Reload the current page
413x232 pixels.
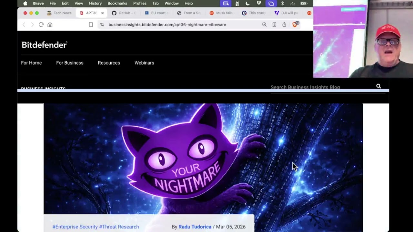pos(41,25)
